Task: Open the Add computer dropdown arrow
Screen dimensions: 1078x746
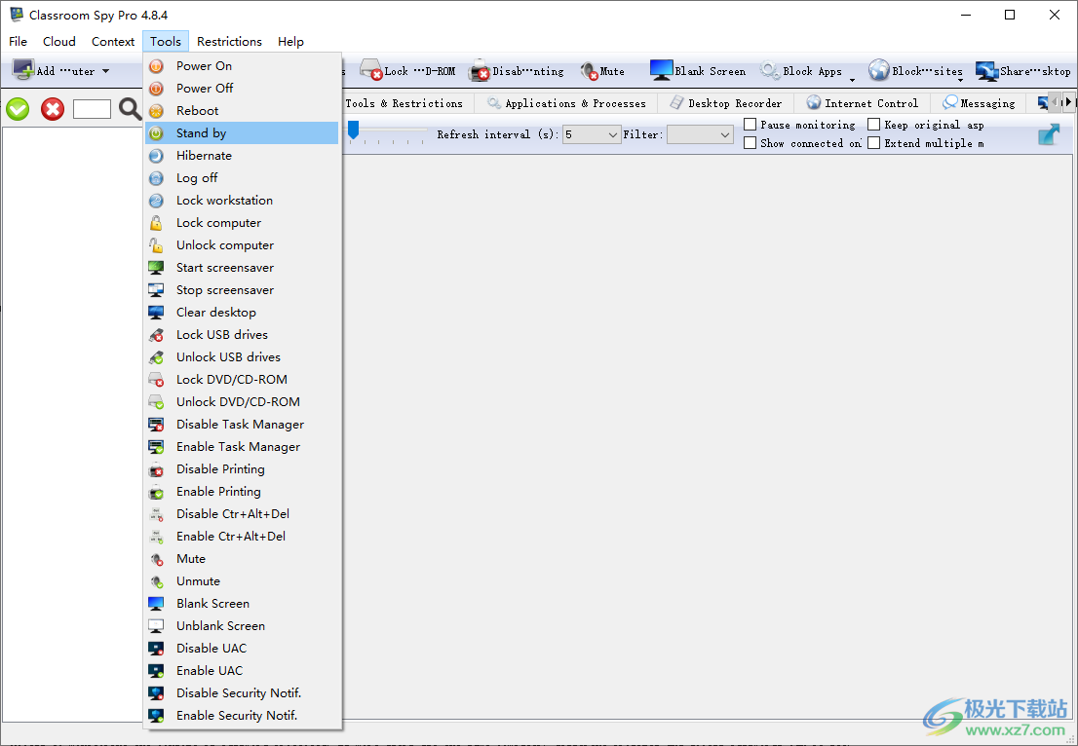Action: (106, 71)
